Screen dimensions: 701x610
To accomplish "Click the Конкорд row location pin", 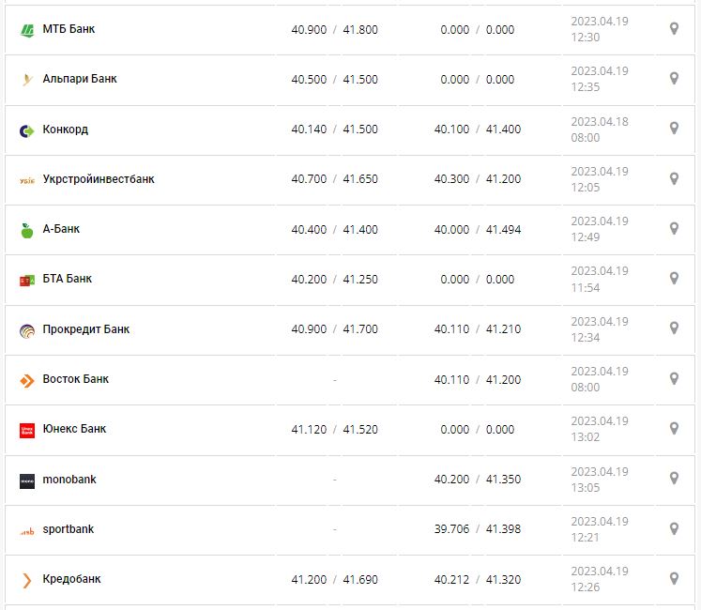I will (x=673, y=129).
